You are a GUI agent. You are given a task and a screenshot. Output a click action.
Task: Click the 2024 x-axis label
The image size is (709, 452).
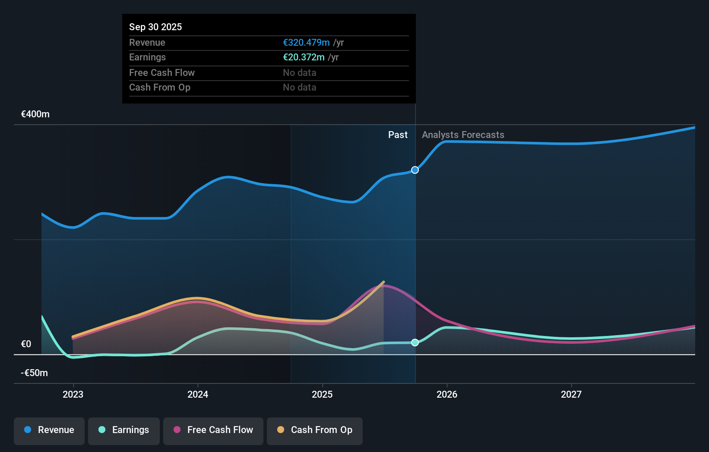pyautogui.click(x=198, y=394)
